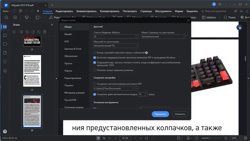Click the print icon next to Файл
250x141 pixels.
pyautogui.click(x=20, y=11)
